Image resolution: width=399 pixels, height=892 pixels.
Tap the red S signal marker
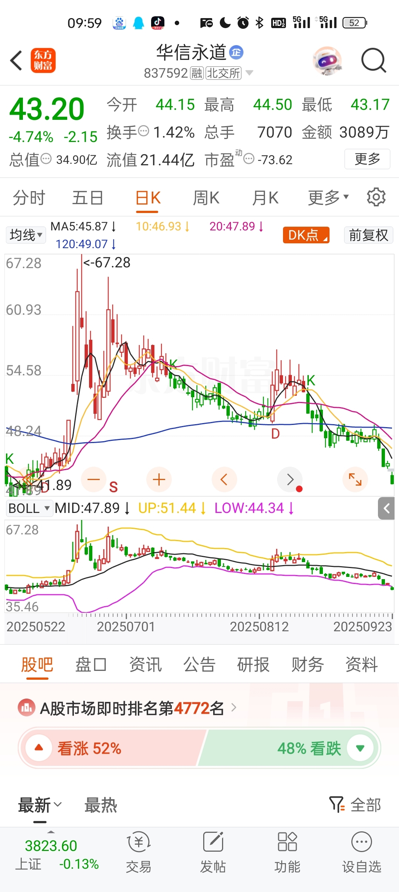(113, 487)
